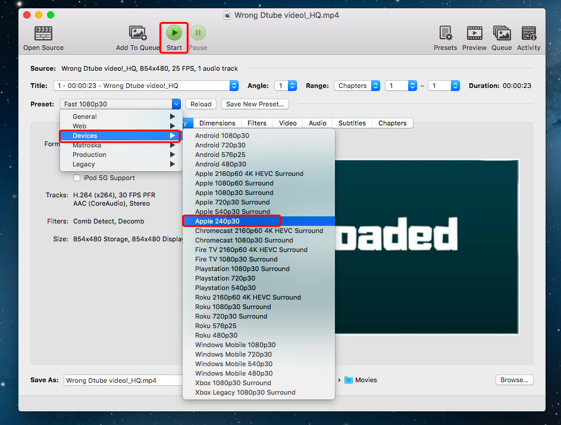Choose Android 576p25 preset
561x425 pixels.
[x=259, y=155]
